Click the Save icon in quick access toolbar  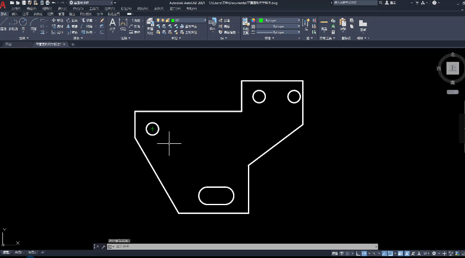24,2
